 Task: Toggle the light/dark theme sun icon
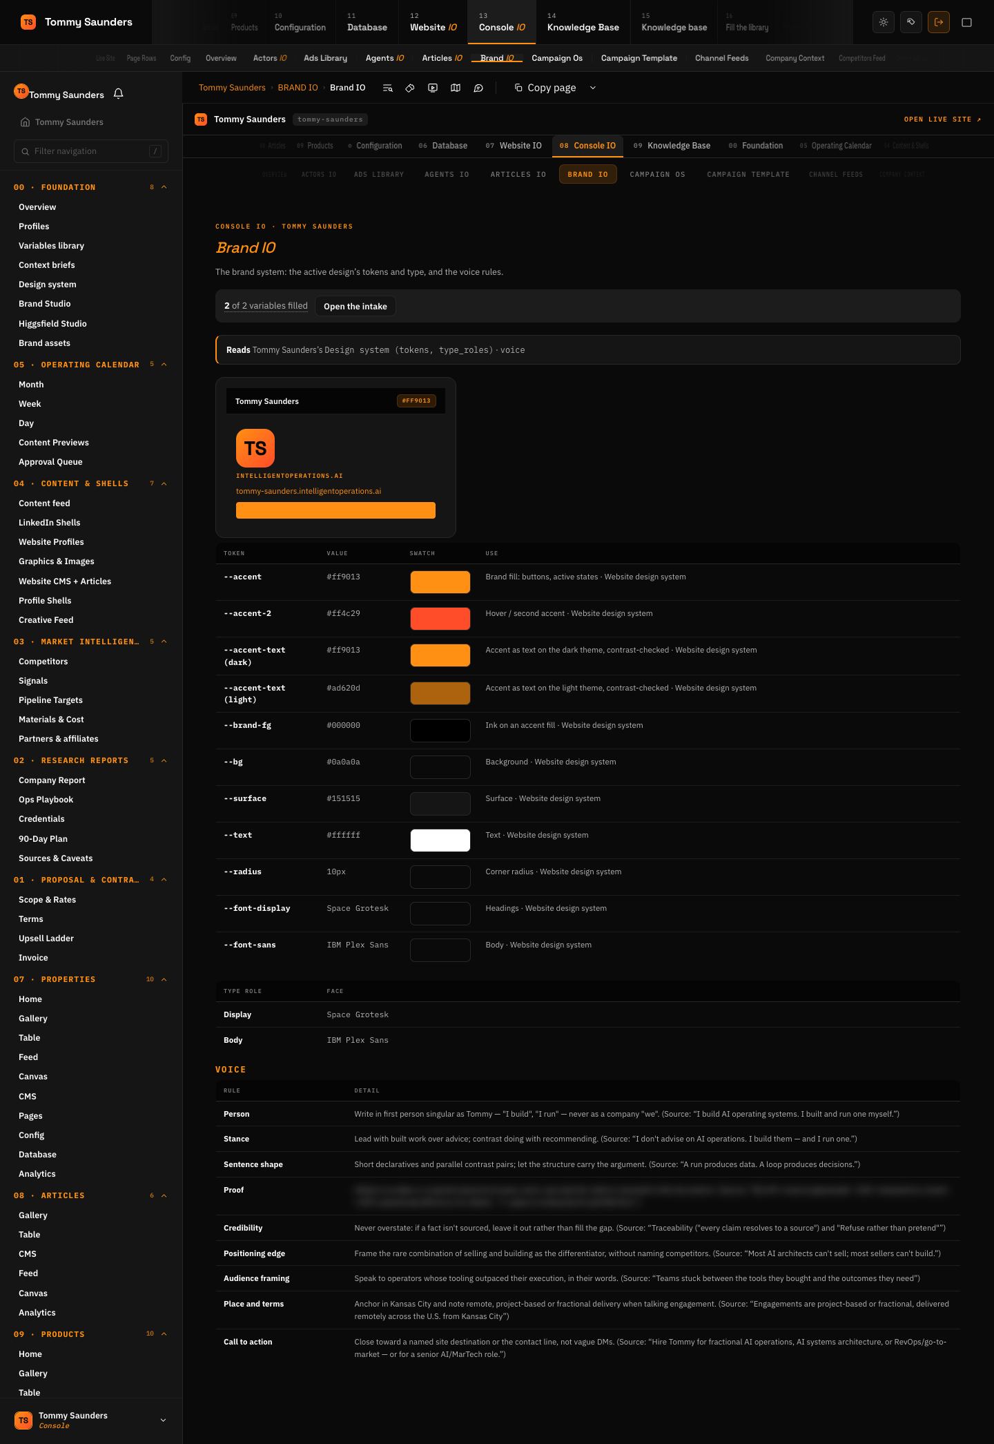[x=884, y=22]
